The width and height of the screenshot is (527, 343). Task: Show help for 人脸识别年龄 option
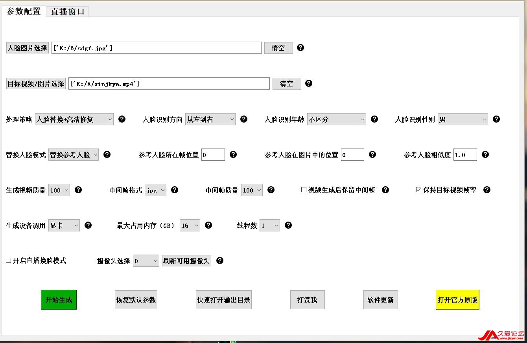coord(374,119)
